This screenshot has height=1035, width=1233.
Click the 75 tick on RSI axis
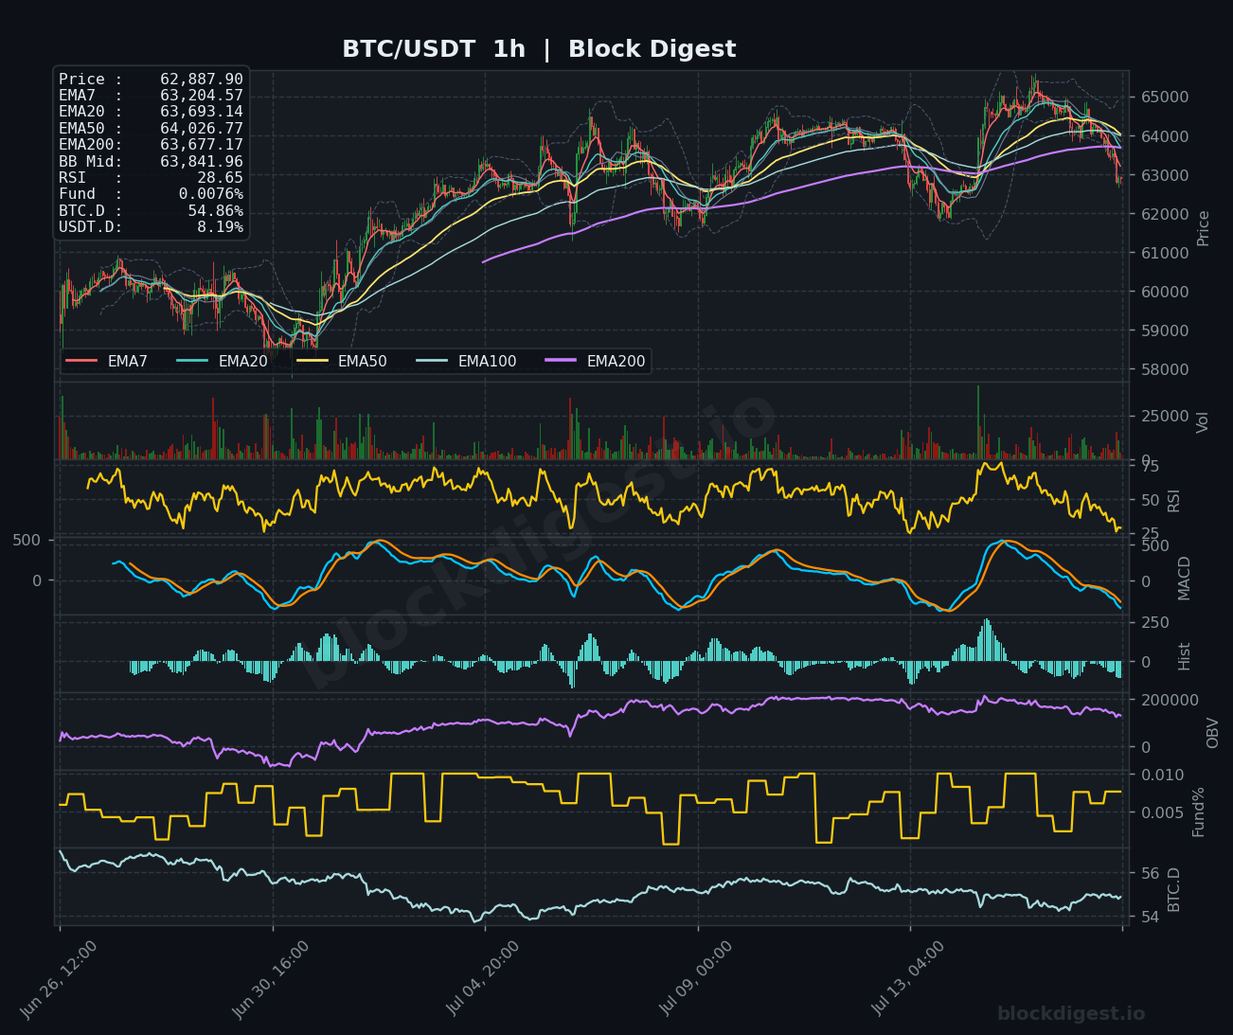tap(1150, 466)
